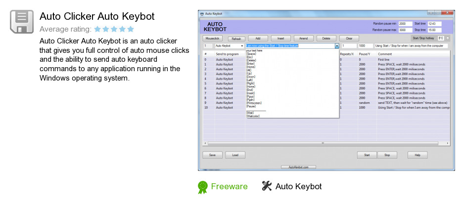Click the Stop time field

pos(434,30)
